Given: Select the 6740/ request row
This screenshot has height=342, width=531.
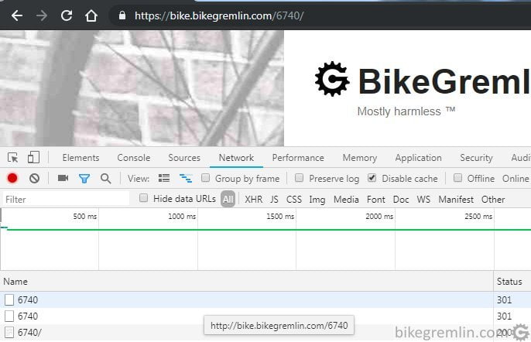Looking at the screenshot, I should click(x=265, y=332).
